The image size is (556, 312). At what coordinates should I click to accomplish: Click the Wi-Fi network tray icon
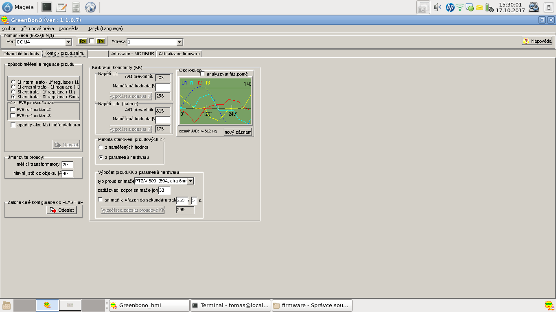click(x=460, y=7)
